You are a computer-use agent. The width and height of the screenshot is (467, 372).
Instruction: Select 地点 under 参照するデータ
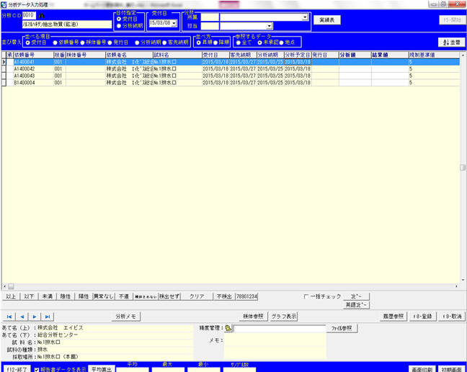pyautogui.click(x=282, y=42)
